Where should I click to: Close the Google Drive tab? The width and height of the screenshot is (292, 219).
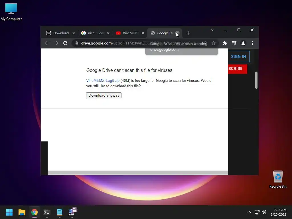(x=177, y=33)
